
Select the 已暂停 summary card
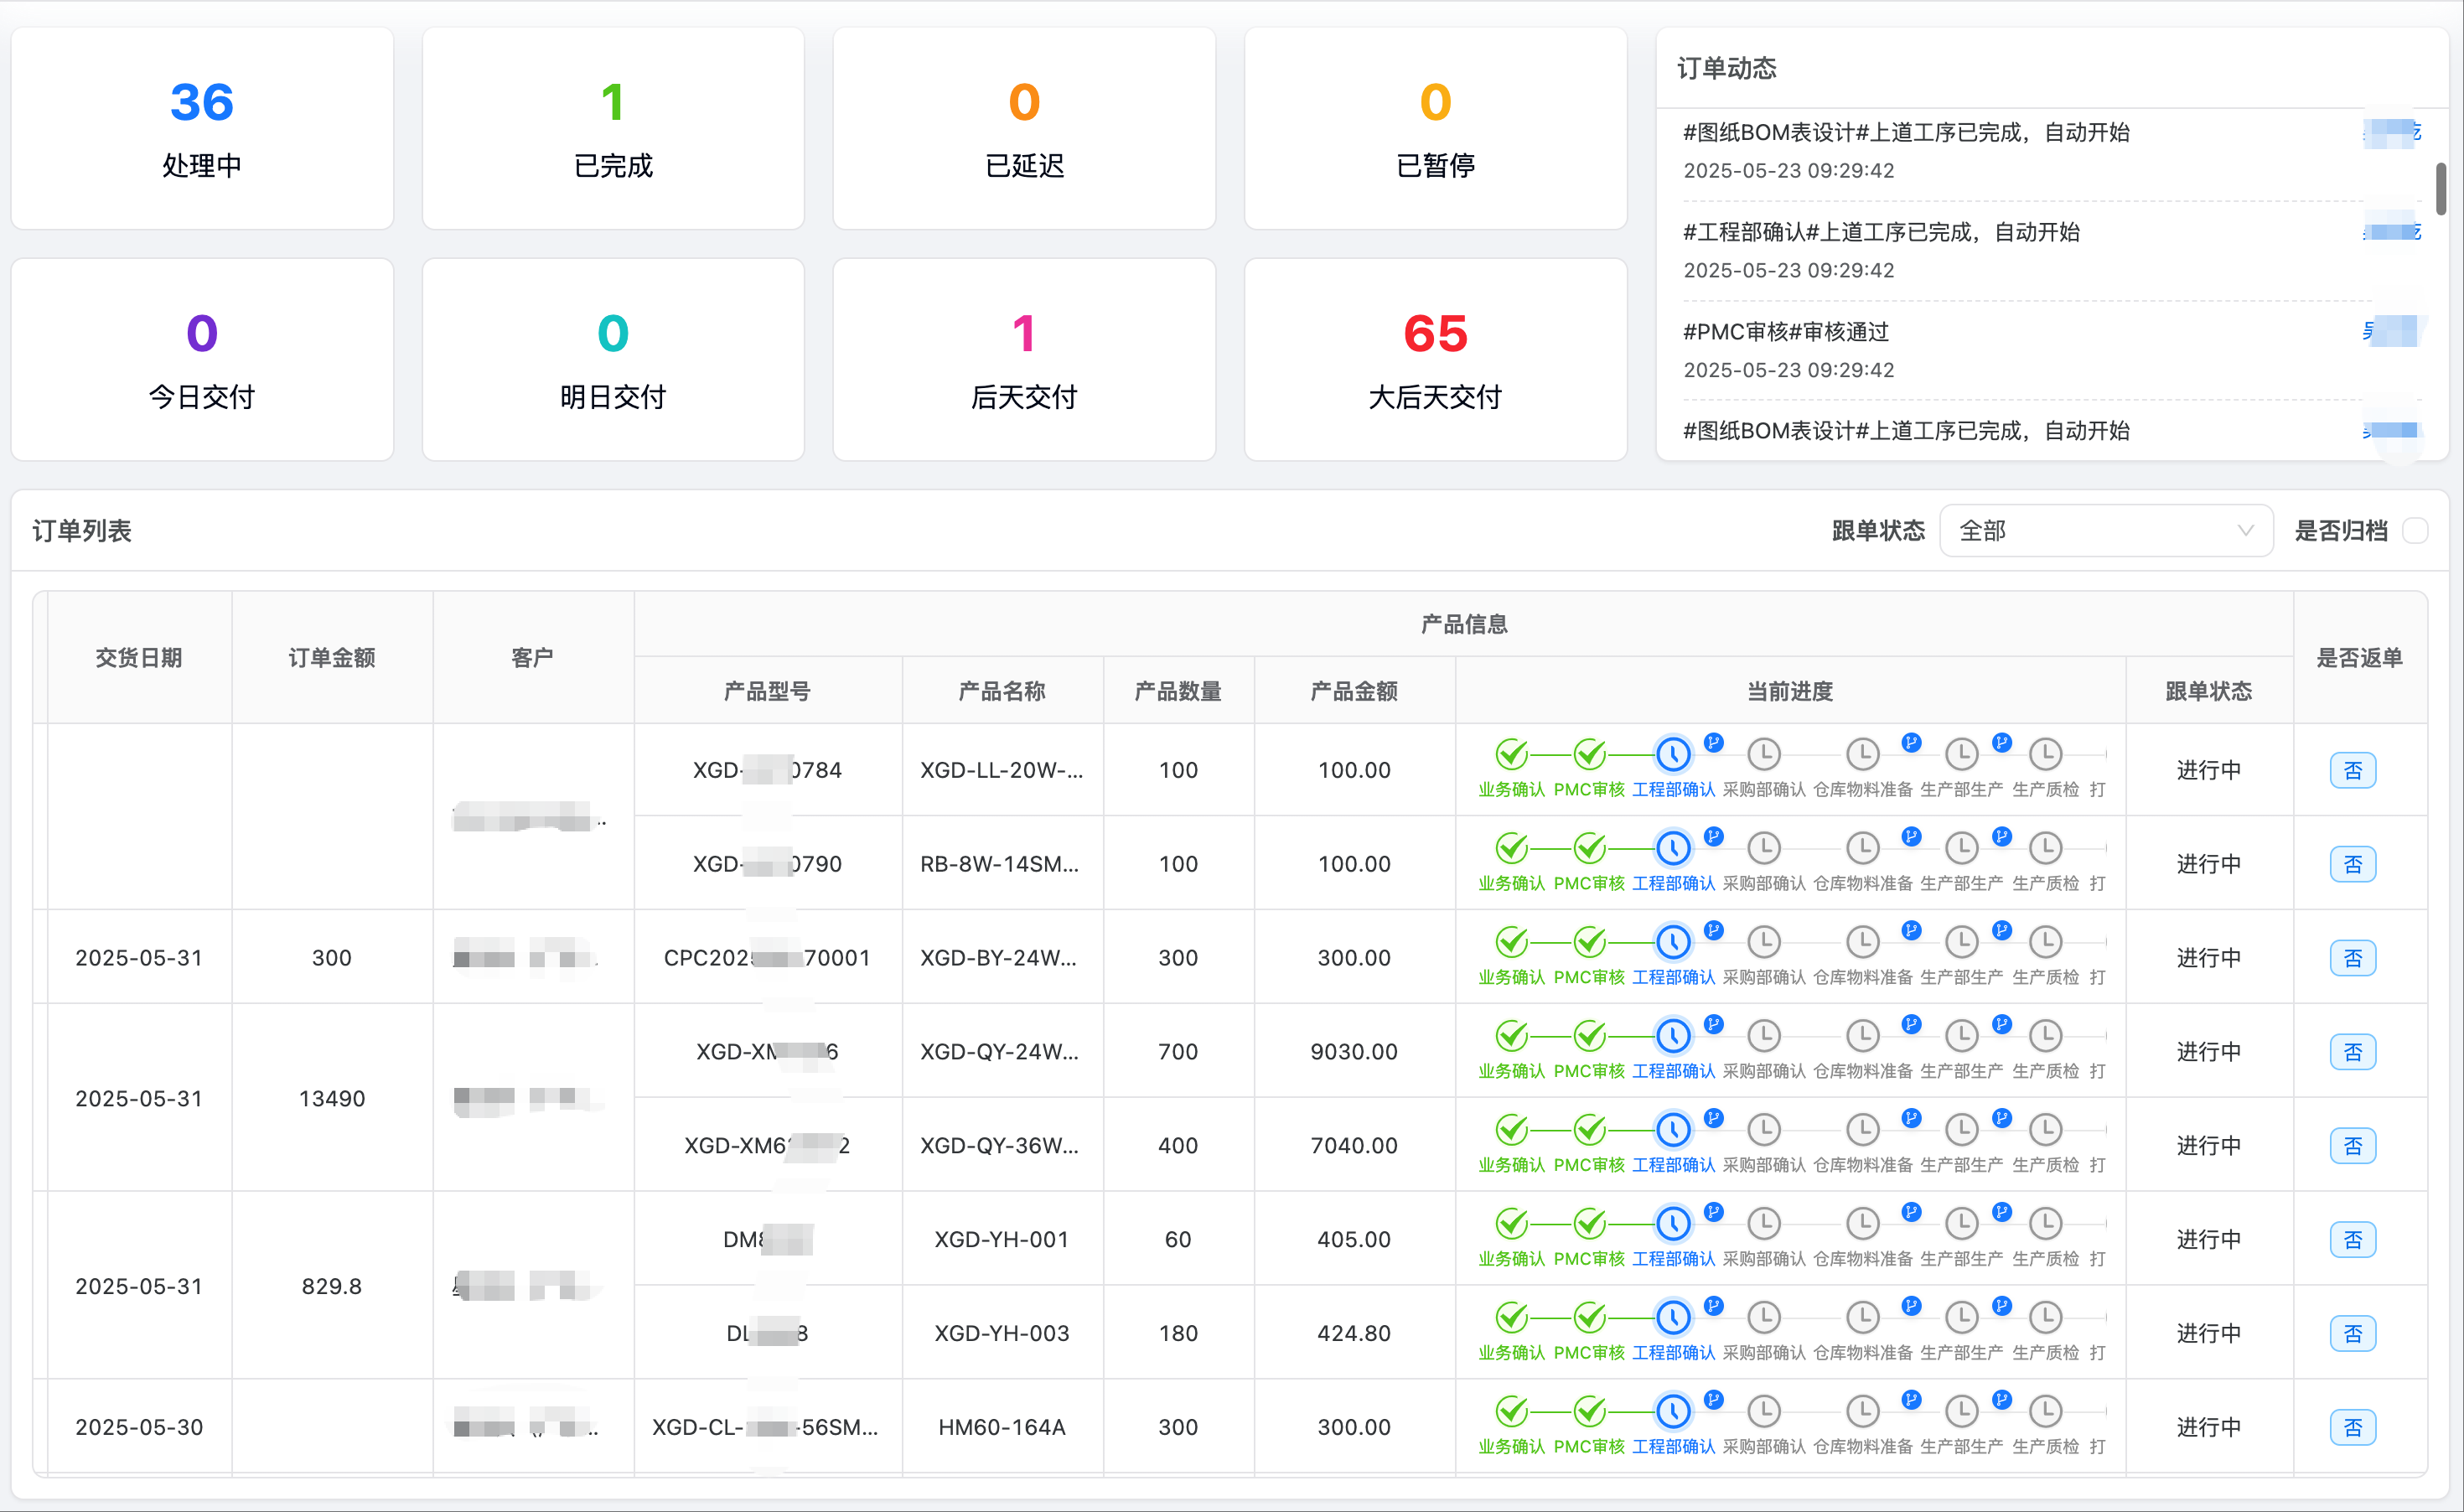click(1435, 129)
